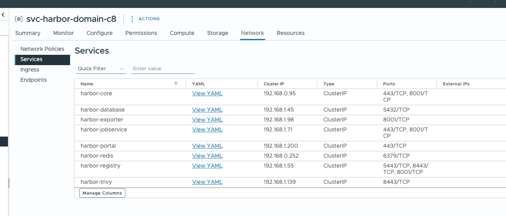Viewport: 506px width, 216px height.
Task: Select the harbor-redis service name
Action: click(x=97, y=156)
